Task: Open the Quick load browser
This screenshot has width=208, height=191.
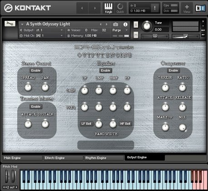Action: pyautogui.click(x=120, y=8)
